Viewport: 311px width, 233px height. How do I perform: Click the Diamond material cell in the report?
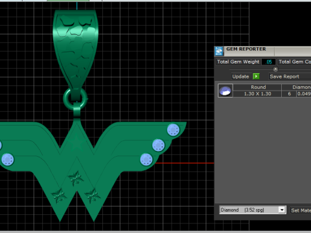297,87
